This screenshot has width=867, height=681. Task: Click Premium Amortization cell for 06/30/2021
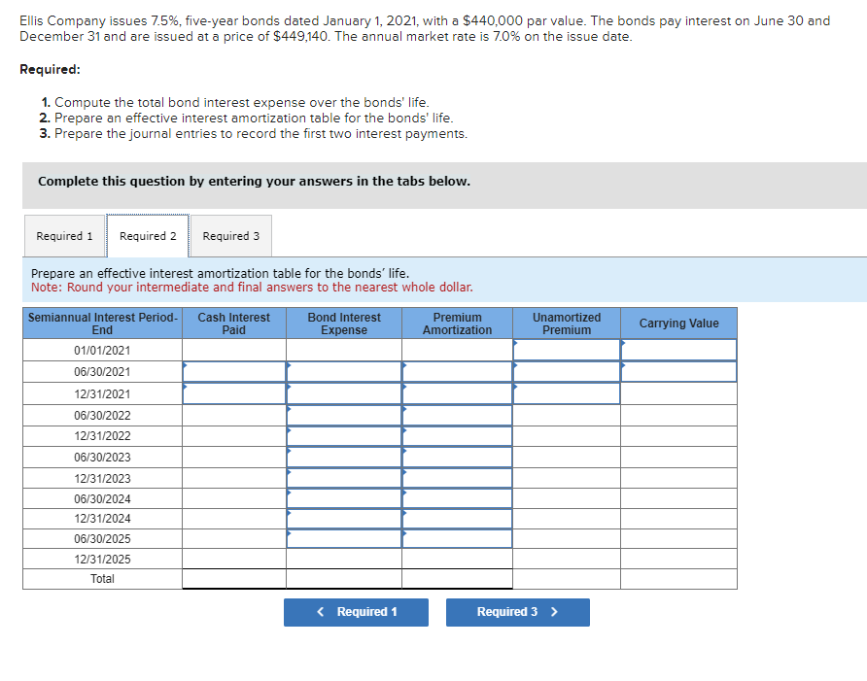(457, 371)
